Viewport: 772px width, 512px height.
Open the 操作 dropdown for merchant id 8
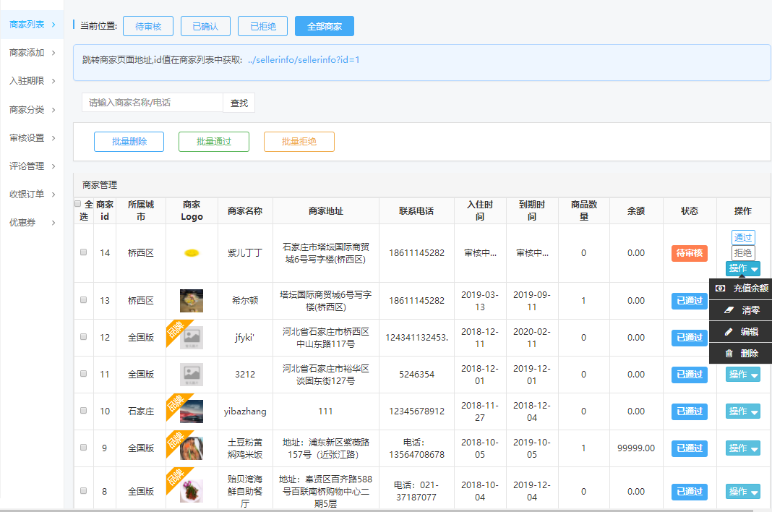pos(743,492)
